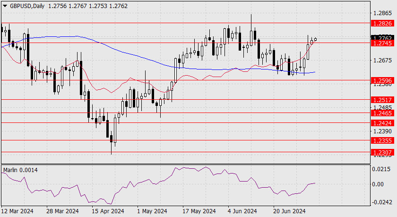
Task: Open the chart menu triangle beside GBPUSD
Action: 5,6
